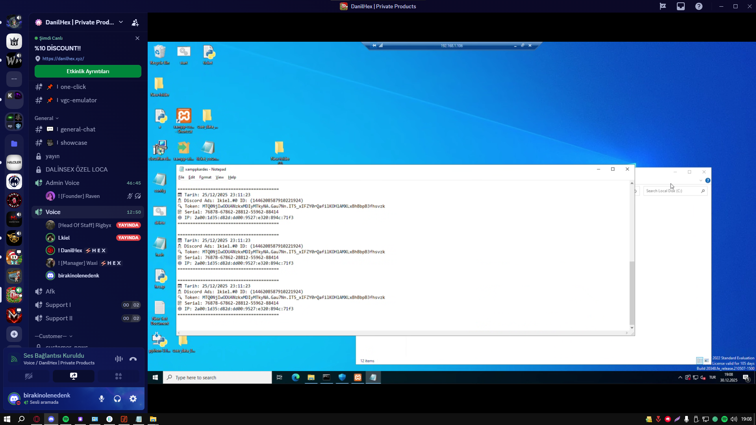
Task: Select the hesap Python file desktop icon
Action: coord(160,279)
